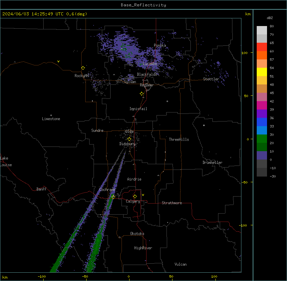Click the Limestone label
The height and width of the screenshot is (281, 287).
point(51,119)
